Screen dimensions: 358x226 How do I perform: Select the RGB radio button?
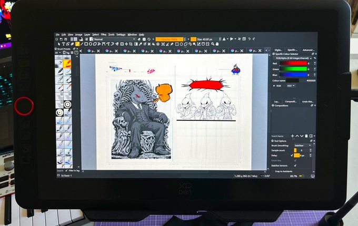click(x=274, y=86)
